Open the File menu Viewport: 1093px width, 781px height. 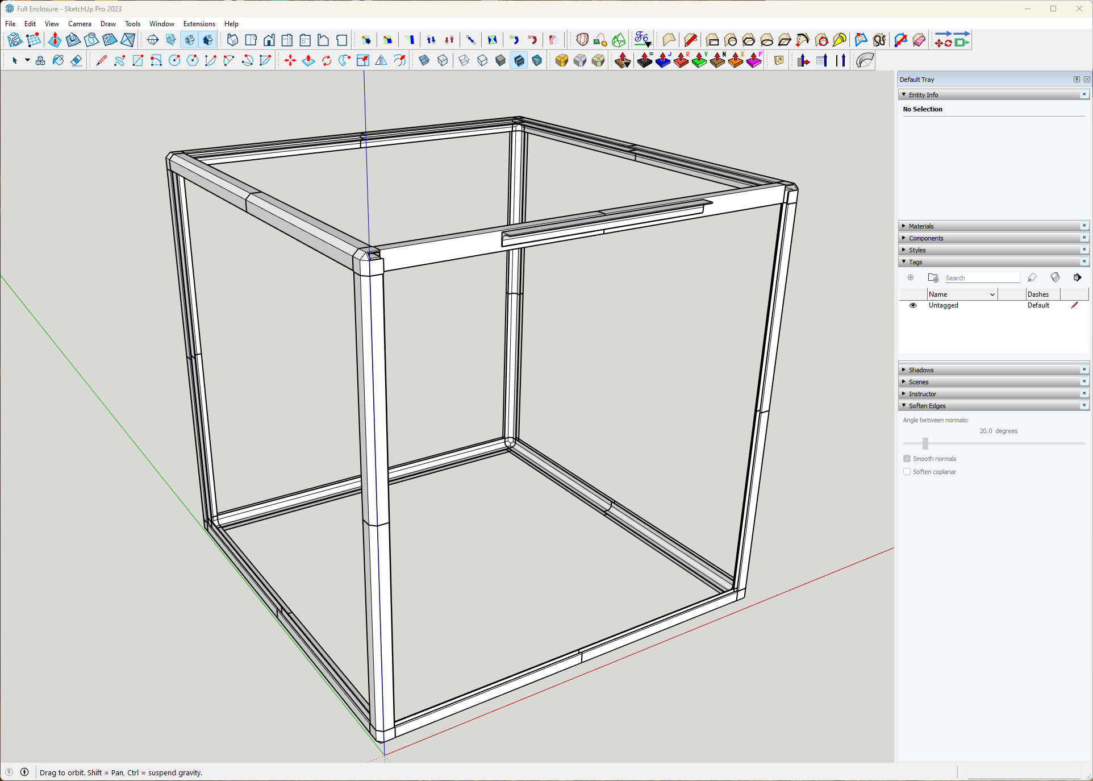point(10,24)
